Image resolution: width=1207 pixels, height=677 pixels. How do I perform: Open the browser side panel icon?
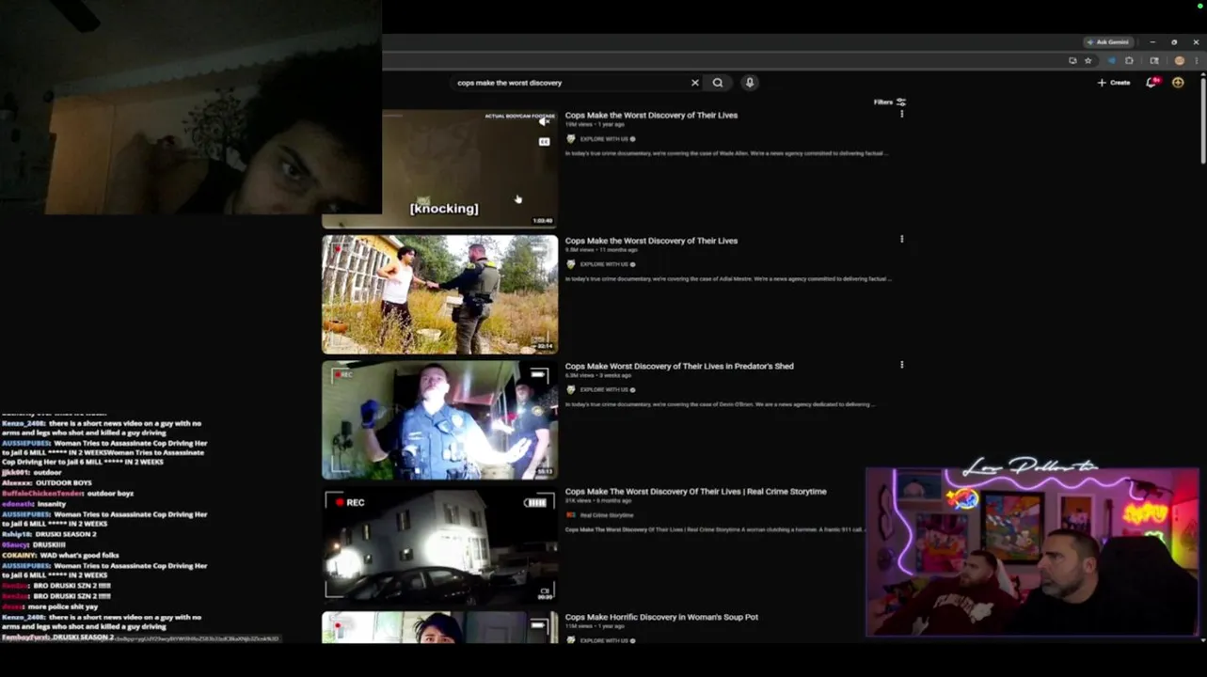tap(1154, 60)
